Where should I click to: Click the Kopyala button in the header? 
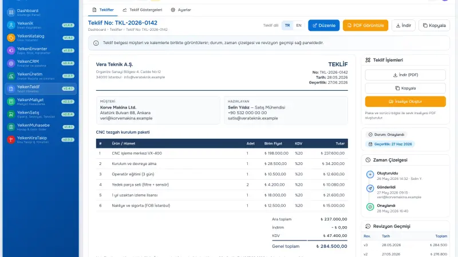pos(434,25)
